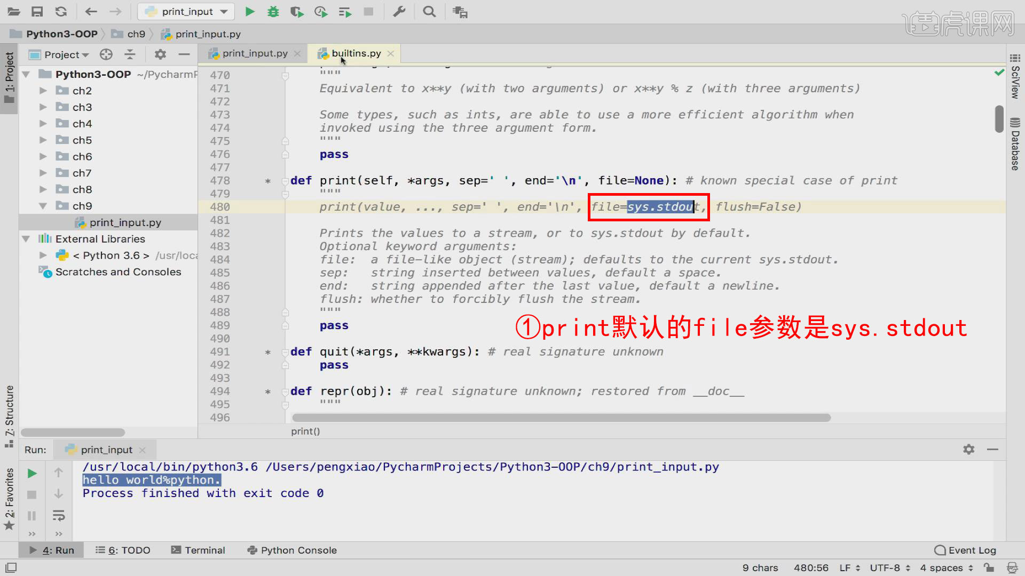Navigate back with the left arrow
This screenshot has height=576, width=1025.
pos(91,11)
